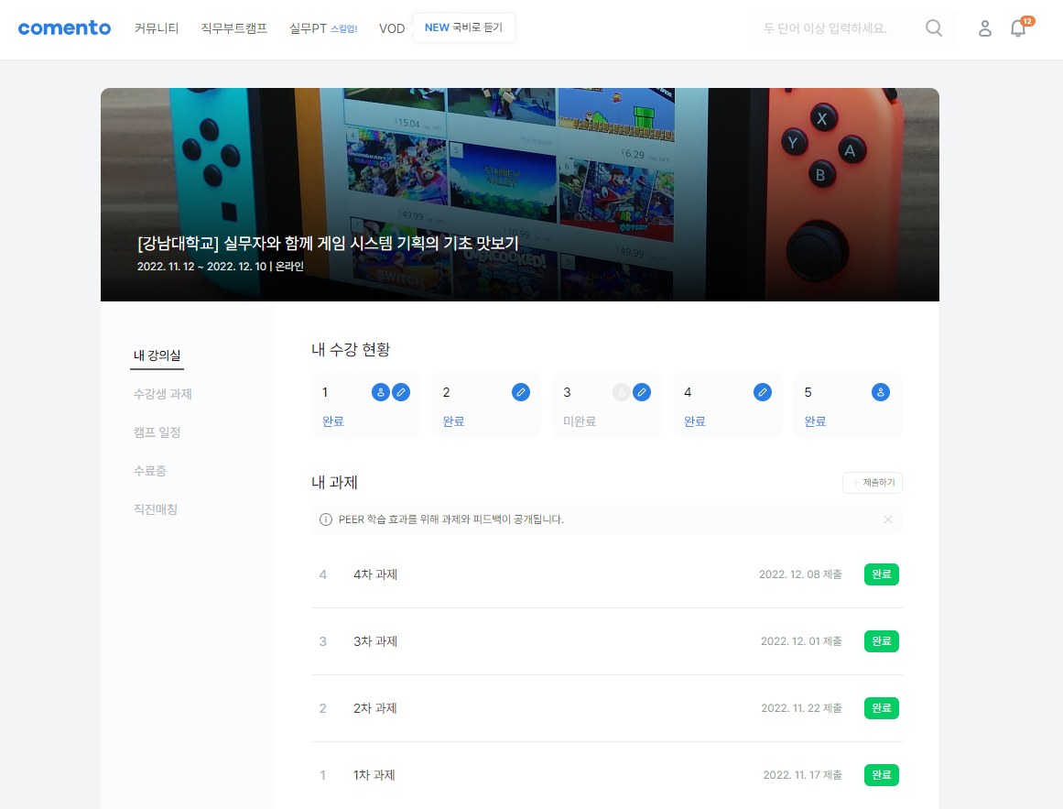Open the 커뮤니티 menu

click(157, 27)
